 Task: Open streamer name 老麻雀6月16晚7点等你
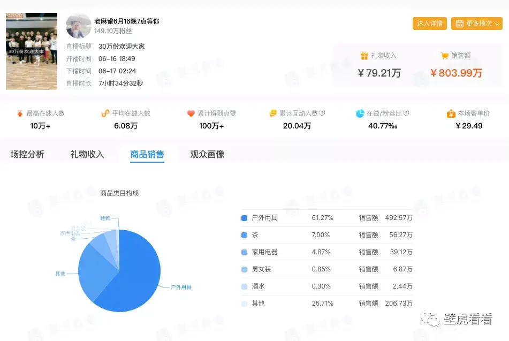tap(127, 21)
